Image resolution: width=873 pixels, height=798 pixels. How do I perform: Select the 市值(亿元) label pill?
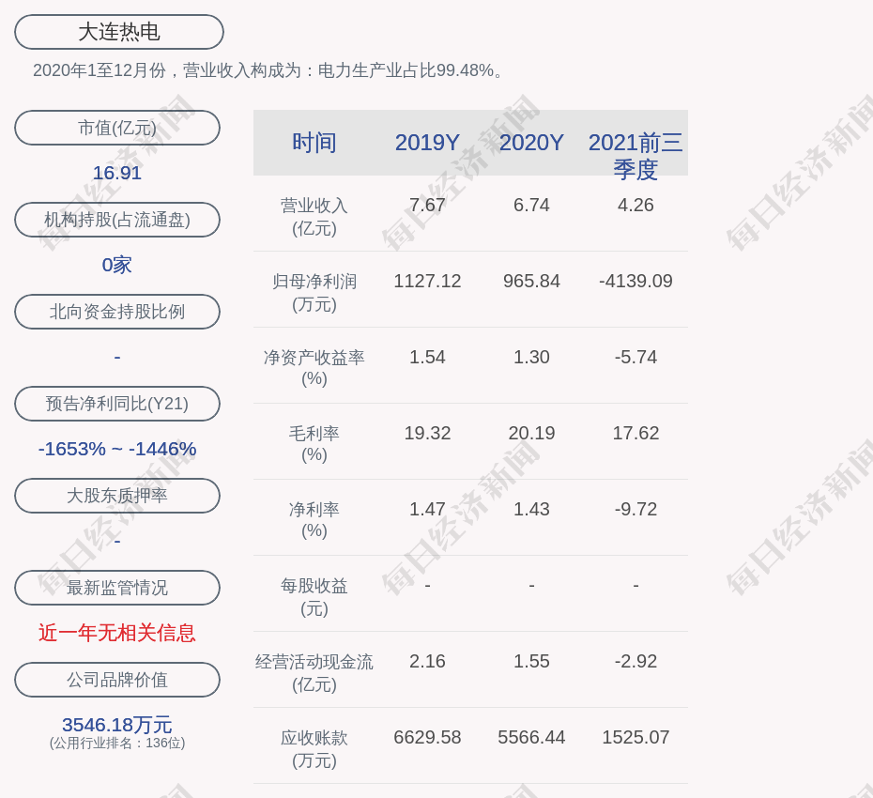[x=117, y=128]
